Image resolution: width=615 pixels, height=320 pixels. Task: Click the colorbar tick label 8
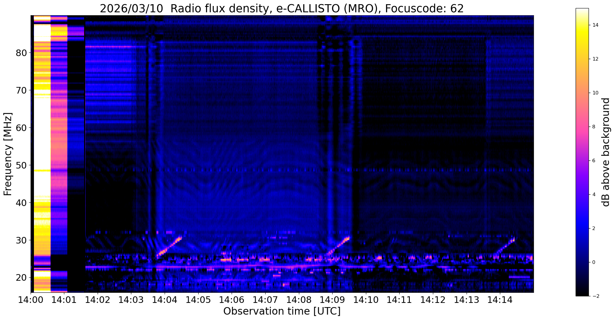coord(593,127)
